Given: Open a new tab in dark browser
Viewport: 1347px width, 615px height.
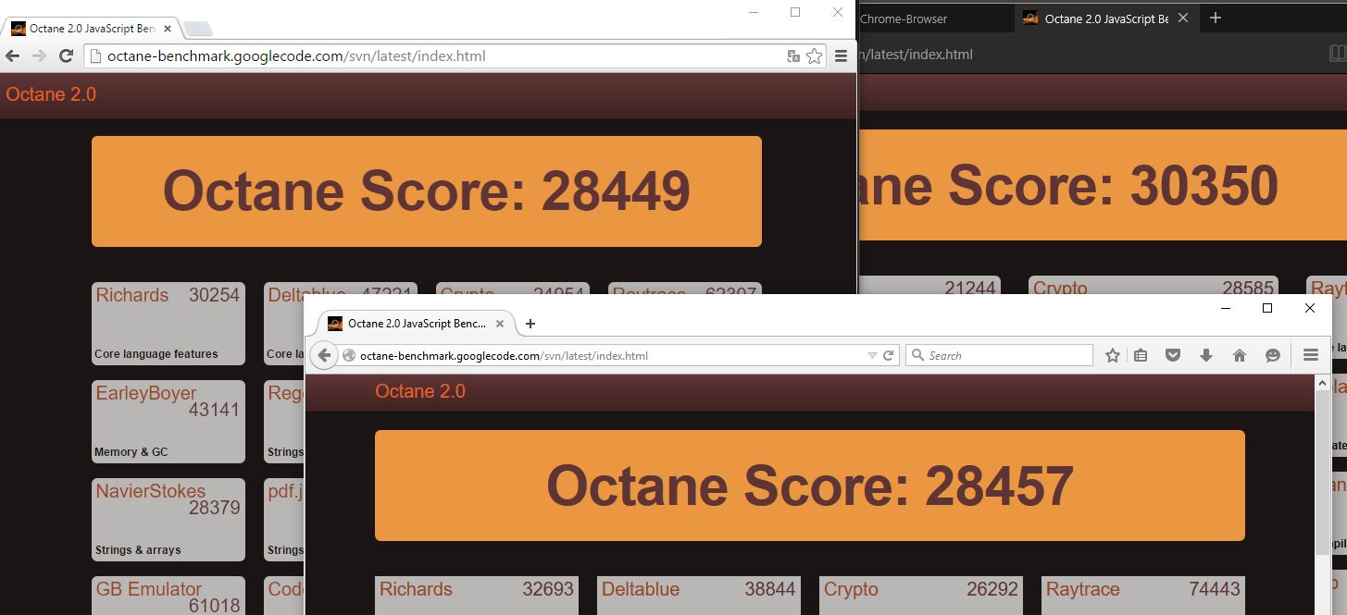Looking at the screenshot, I should (x=1216, y=18).
